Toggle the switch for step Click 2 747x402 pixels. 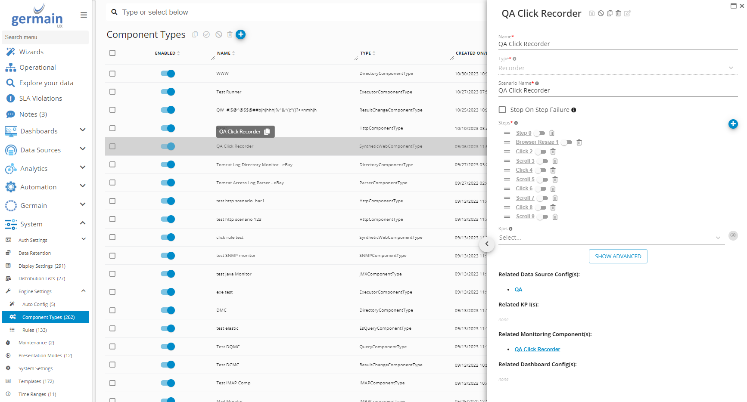click(541, 152)
